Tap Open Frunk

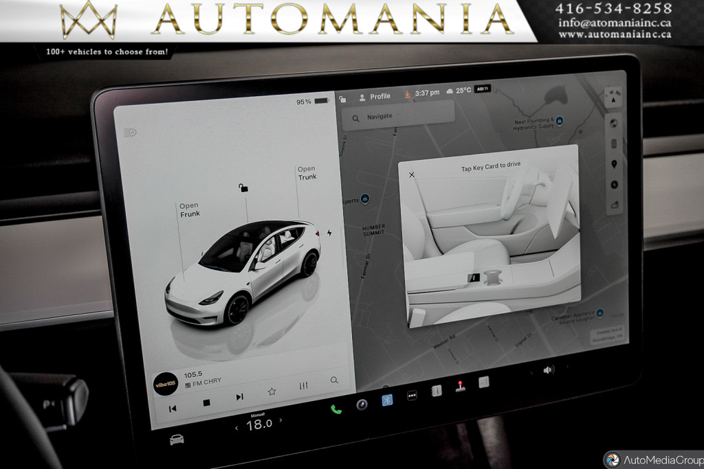point(189,210)
